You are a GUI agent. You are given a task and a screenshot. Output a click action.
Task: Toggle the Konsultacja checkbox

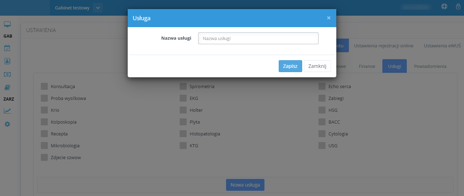[44, 86]
